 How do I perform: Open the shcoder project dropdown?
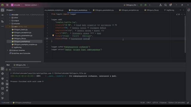coord(17,5)
